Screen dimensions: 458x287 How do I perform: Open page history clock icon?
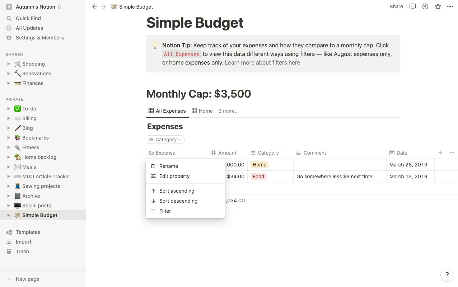[x=425, y=6]
